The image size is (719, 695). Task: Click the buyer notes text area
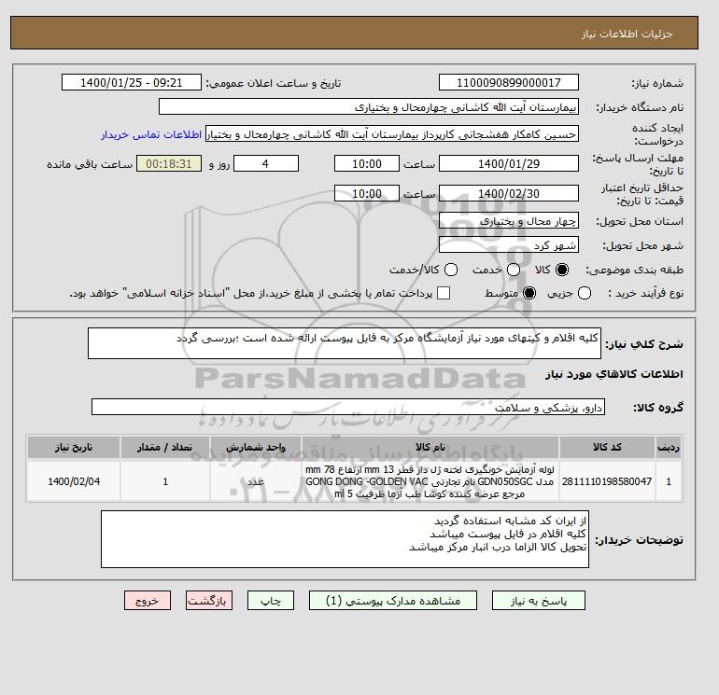click(x=345, y=539)
